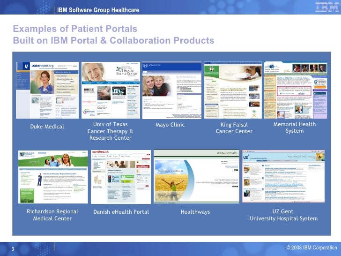Click the King Faisal Cancer Center screenshot
This screenshot has width=341, height=256.
(233, 90)
